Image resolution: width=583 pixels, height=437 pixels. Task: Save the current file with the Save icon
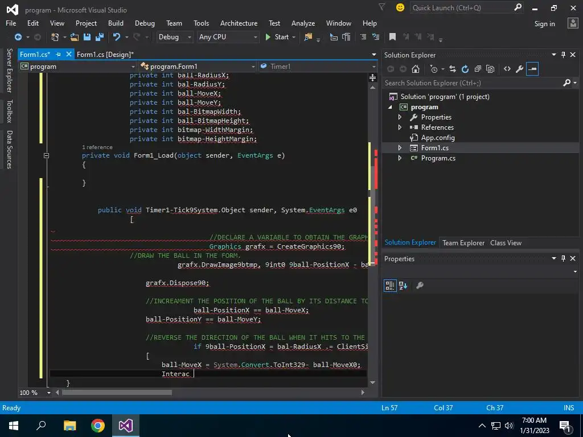click(87, 37)
